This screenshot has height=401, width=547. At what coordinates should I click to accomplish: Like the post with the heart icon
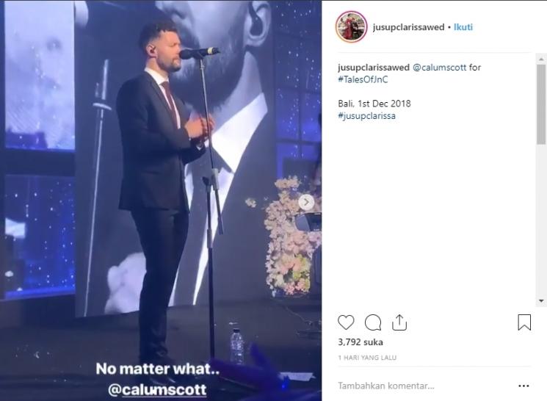346,322
